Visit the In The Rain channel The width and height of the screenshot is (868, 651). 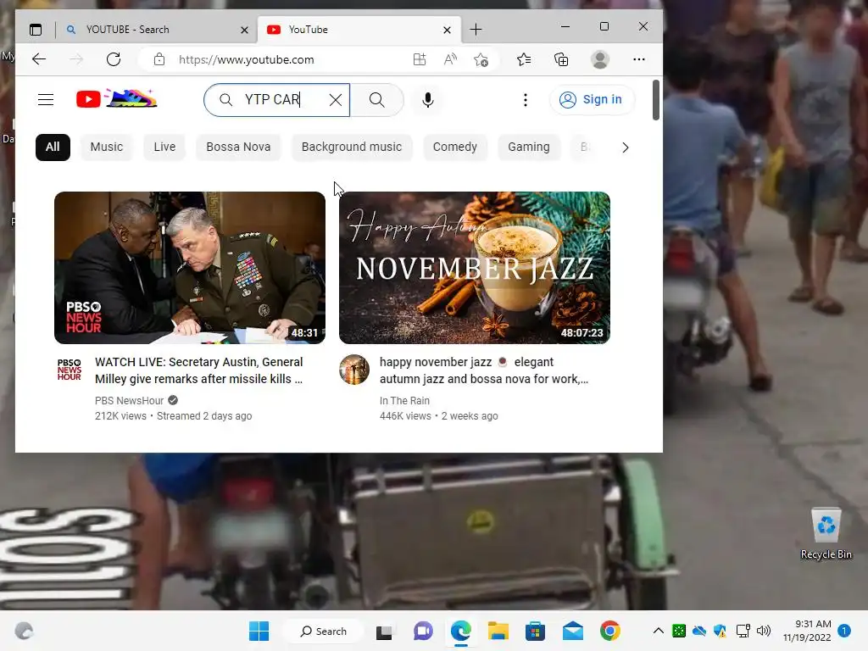coord(404,401)
